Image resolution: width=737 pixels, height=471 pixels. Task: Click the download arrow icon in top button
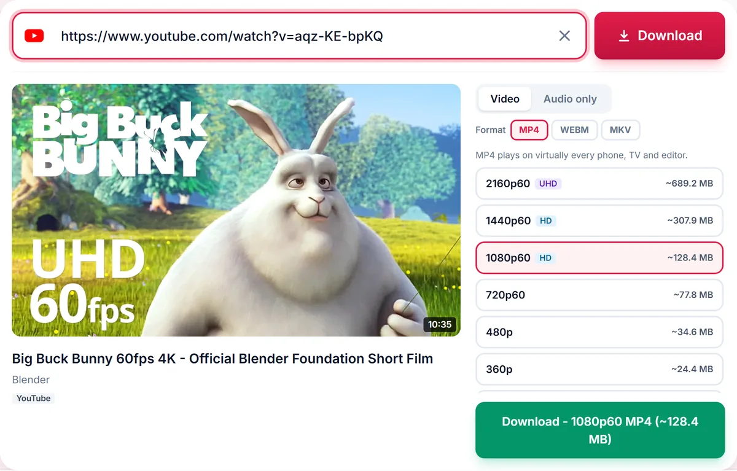point(624,36)
